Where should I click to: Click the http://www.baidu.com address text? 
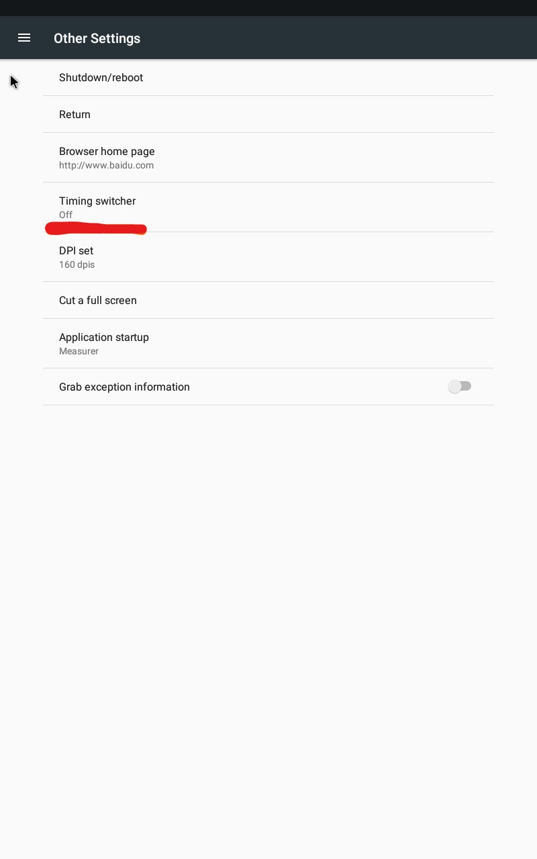click(106, 166)
